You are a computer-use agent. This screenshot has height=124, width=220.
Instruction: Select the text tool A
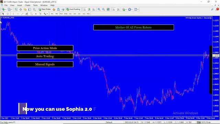point(36,14)
